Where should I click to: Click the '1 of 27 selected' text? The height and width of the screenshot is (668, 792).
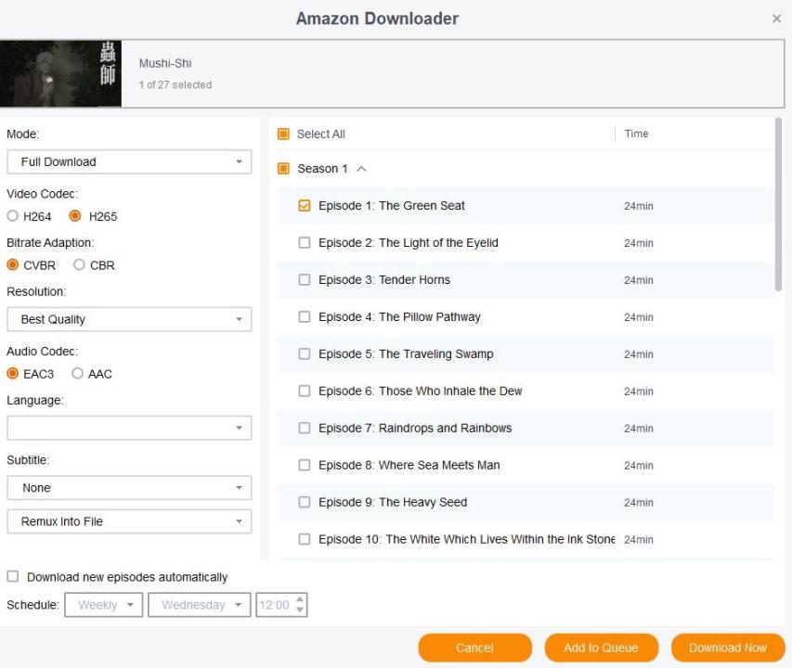click(175, 84)
